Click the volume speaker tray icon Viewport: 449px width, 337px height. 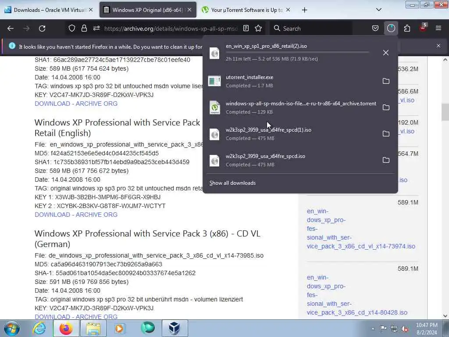tap(405, 329)
